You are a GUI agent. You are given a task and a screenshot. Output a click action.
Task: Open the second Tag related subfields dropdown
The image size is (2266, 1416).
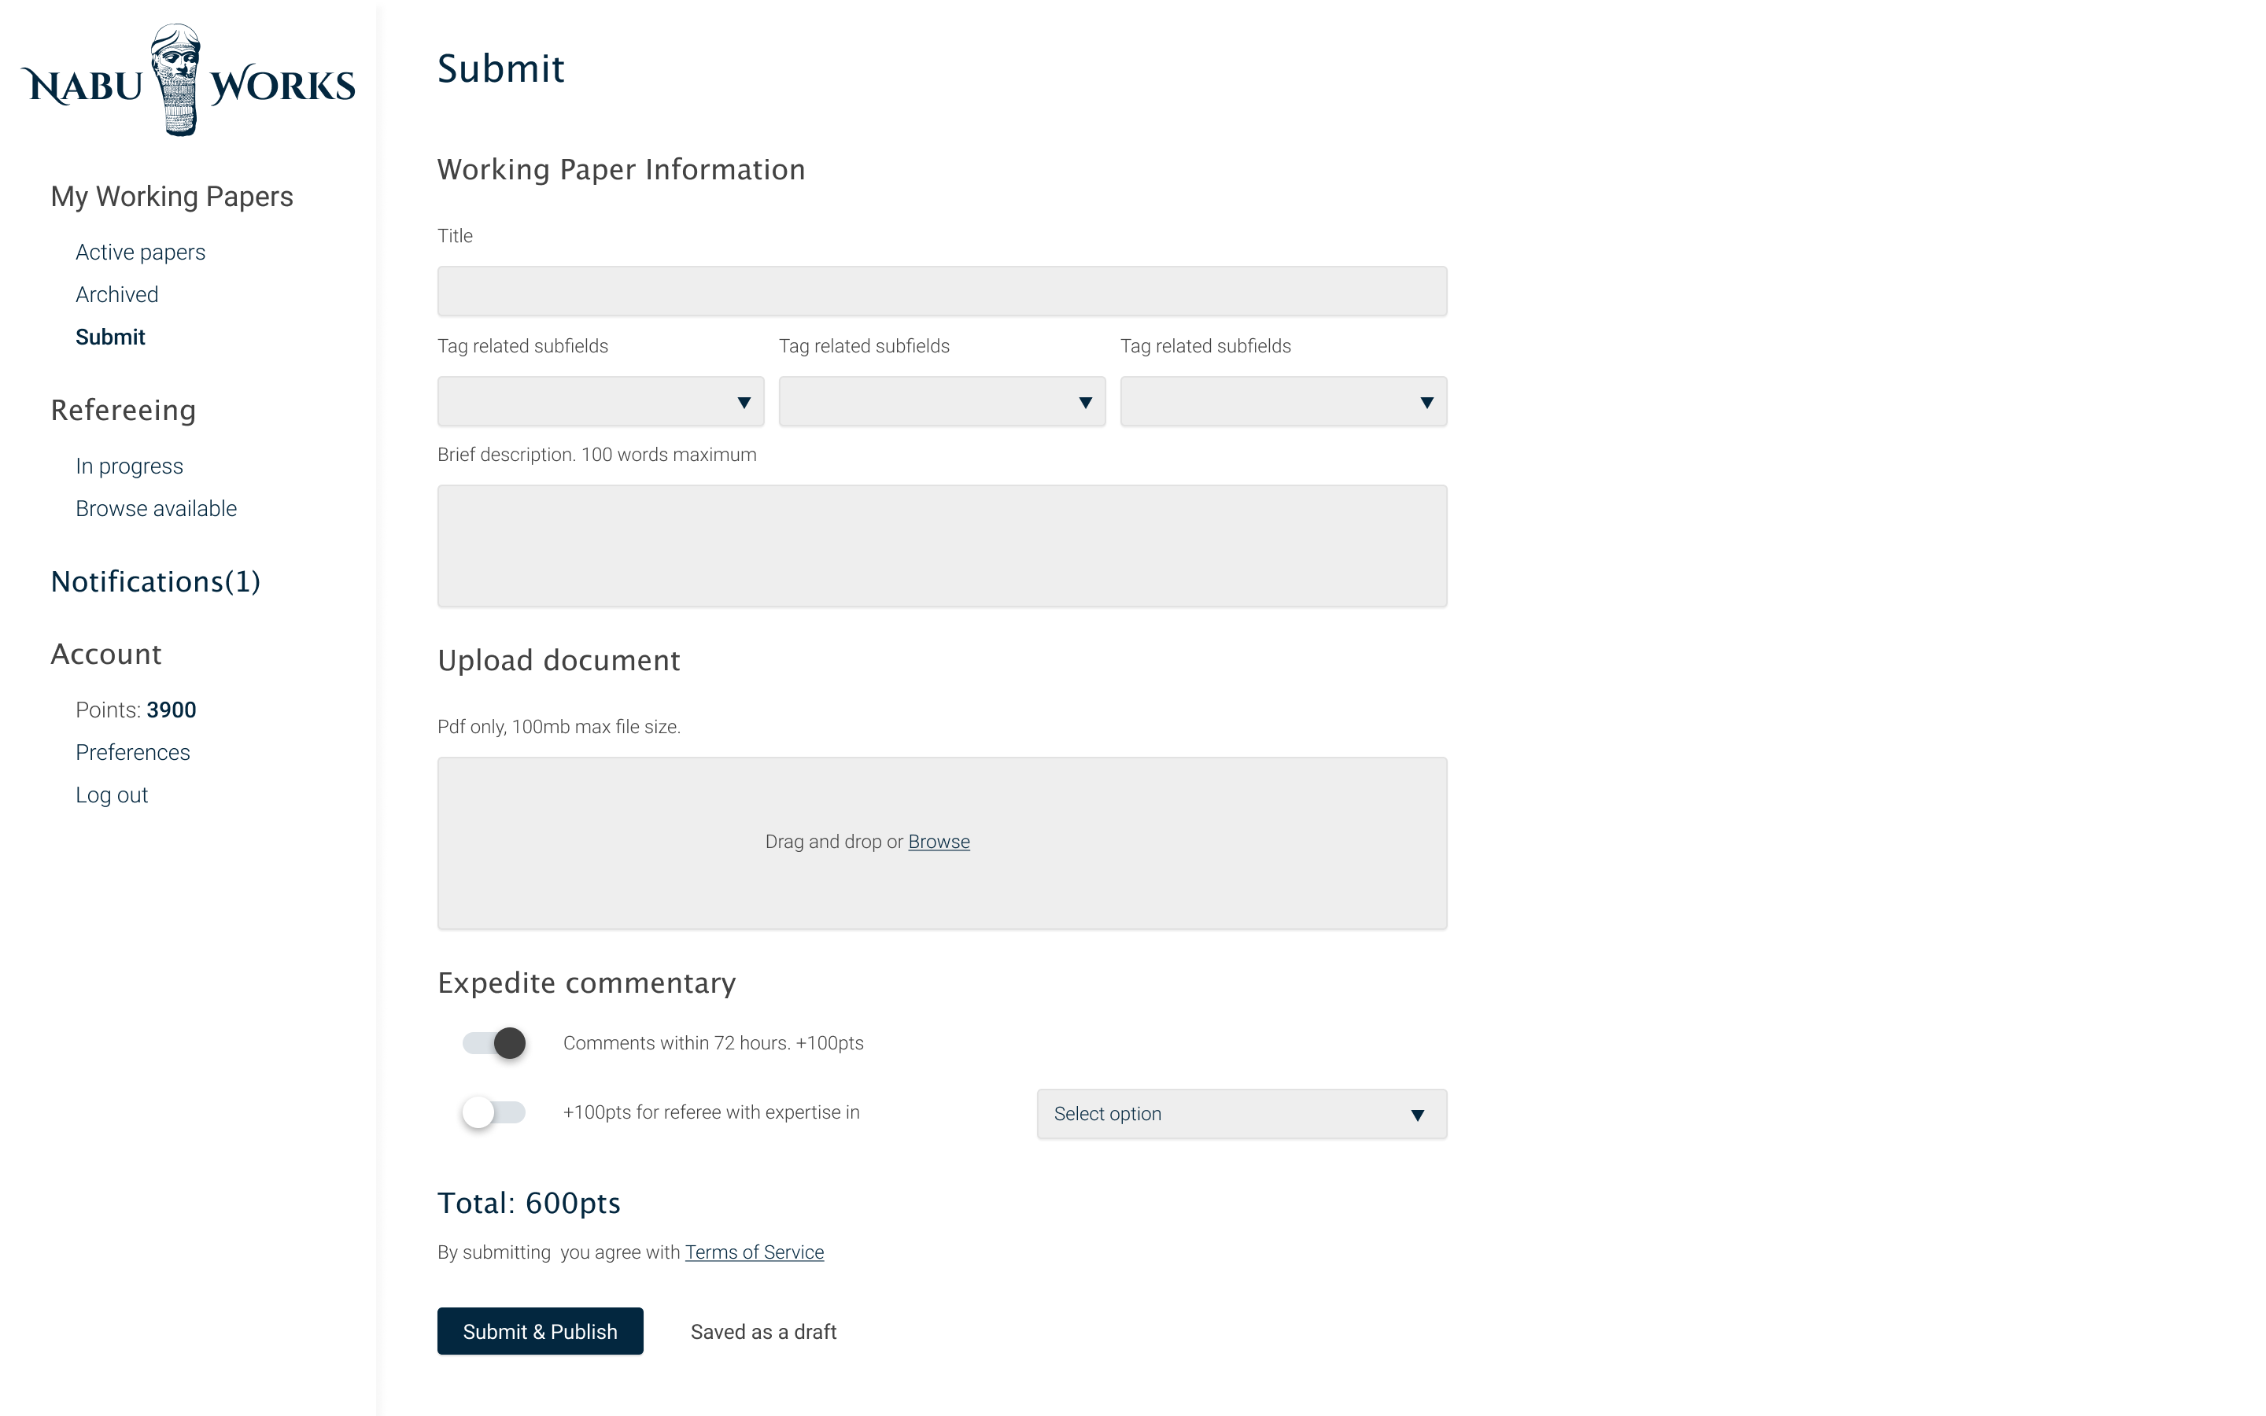pos(942,402)
